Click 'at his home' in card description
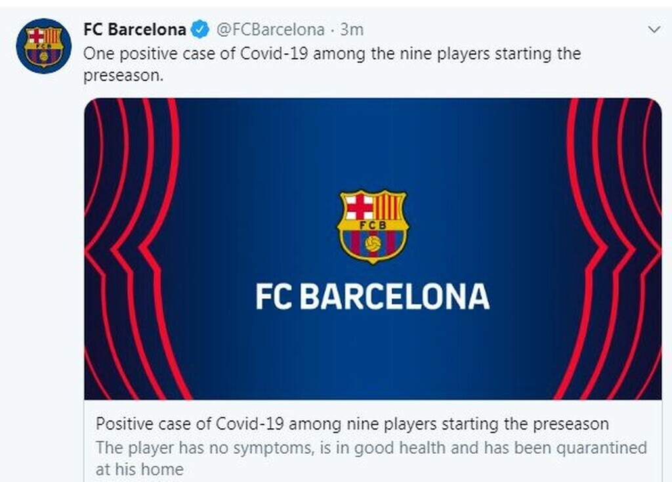 140,470
